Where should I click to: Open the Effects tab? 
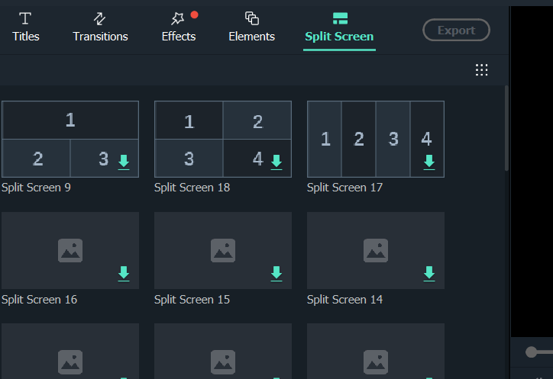pos(179,27)
